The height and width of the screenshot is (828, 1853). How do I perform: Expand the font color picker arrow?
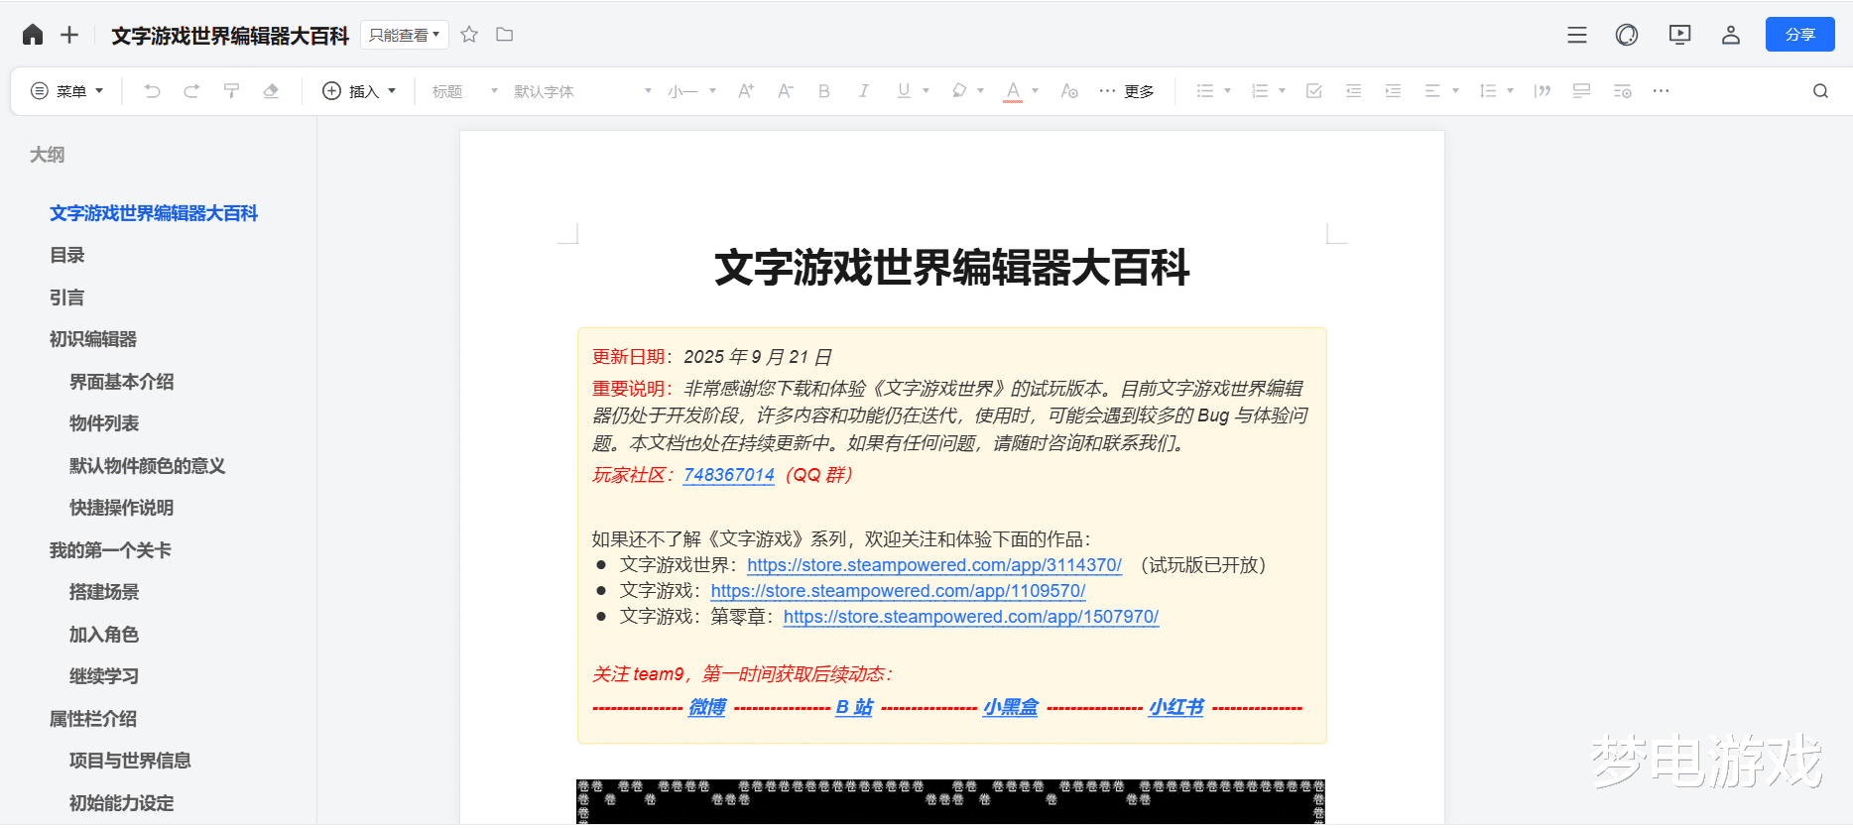(x=1035, y=91)
